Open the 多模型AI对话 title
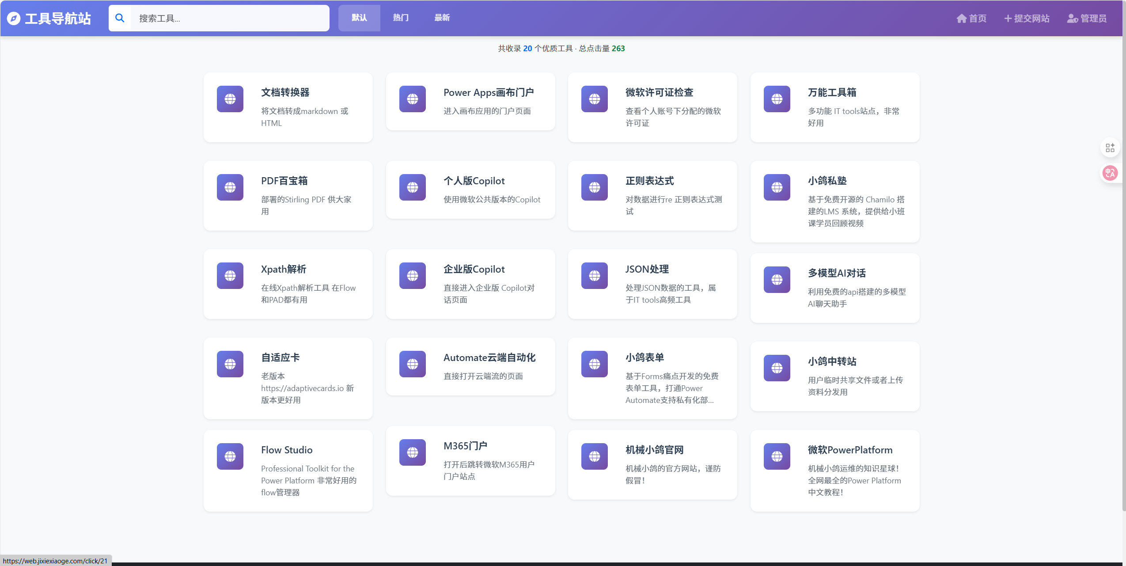Image resolution: width=1126 pixels, height=566 pixels. [837, 273]
